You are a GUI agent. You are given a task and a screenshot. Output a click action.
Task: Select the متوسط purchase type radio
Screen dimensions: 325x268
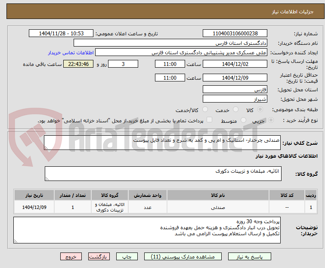pyautogui.click(x=243, y=120)
